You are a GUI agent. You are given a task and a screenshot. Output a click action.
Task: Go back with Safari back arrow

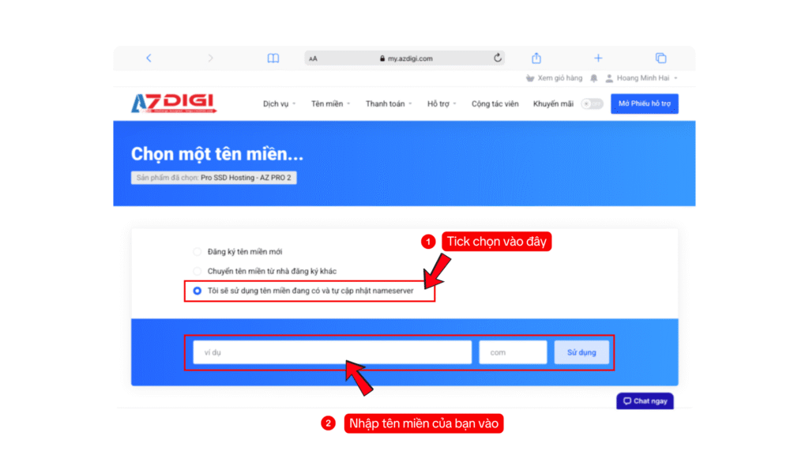[149, 58]
